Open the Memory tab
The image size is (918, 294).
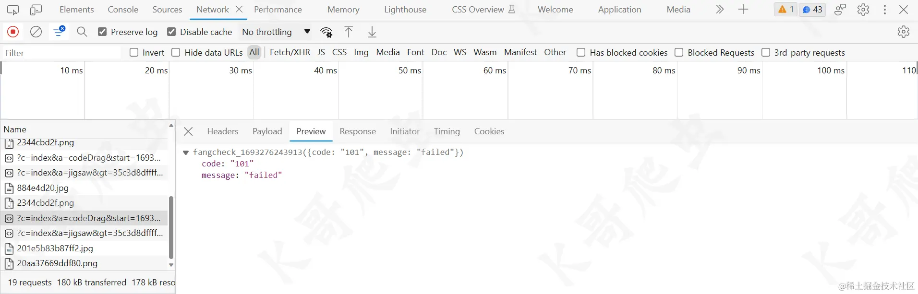pos(343,10)
